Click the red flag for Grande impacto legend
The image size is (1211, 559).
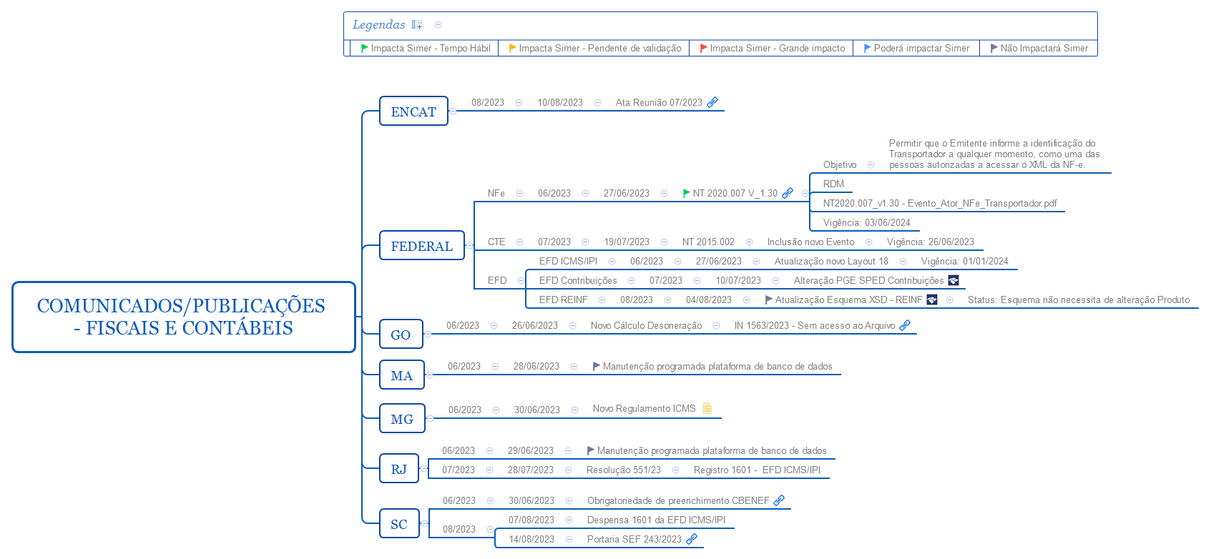point(704,48)
